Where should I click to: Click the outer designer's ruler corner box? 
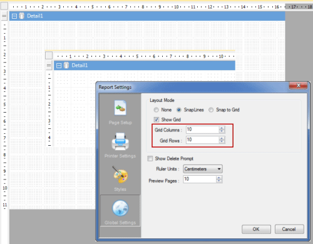point(4,6)
